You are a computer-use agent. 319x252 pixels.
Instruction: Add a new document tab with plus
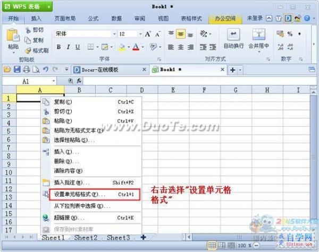tap(232, 70)
